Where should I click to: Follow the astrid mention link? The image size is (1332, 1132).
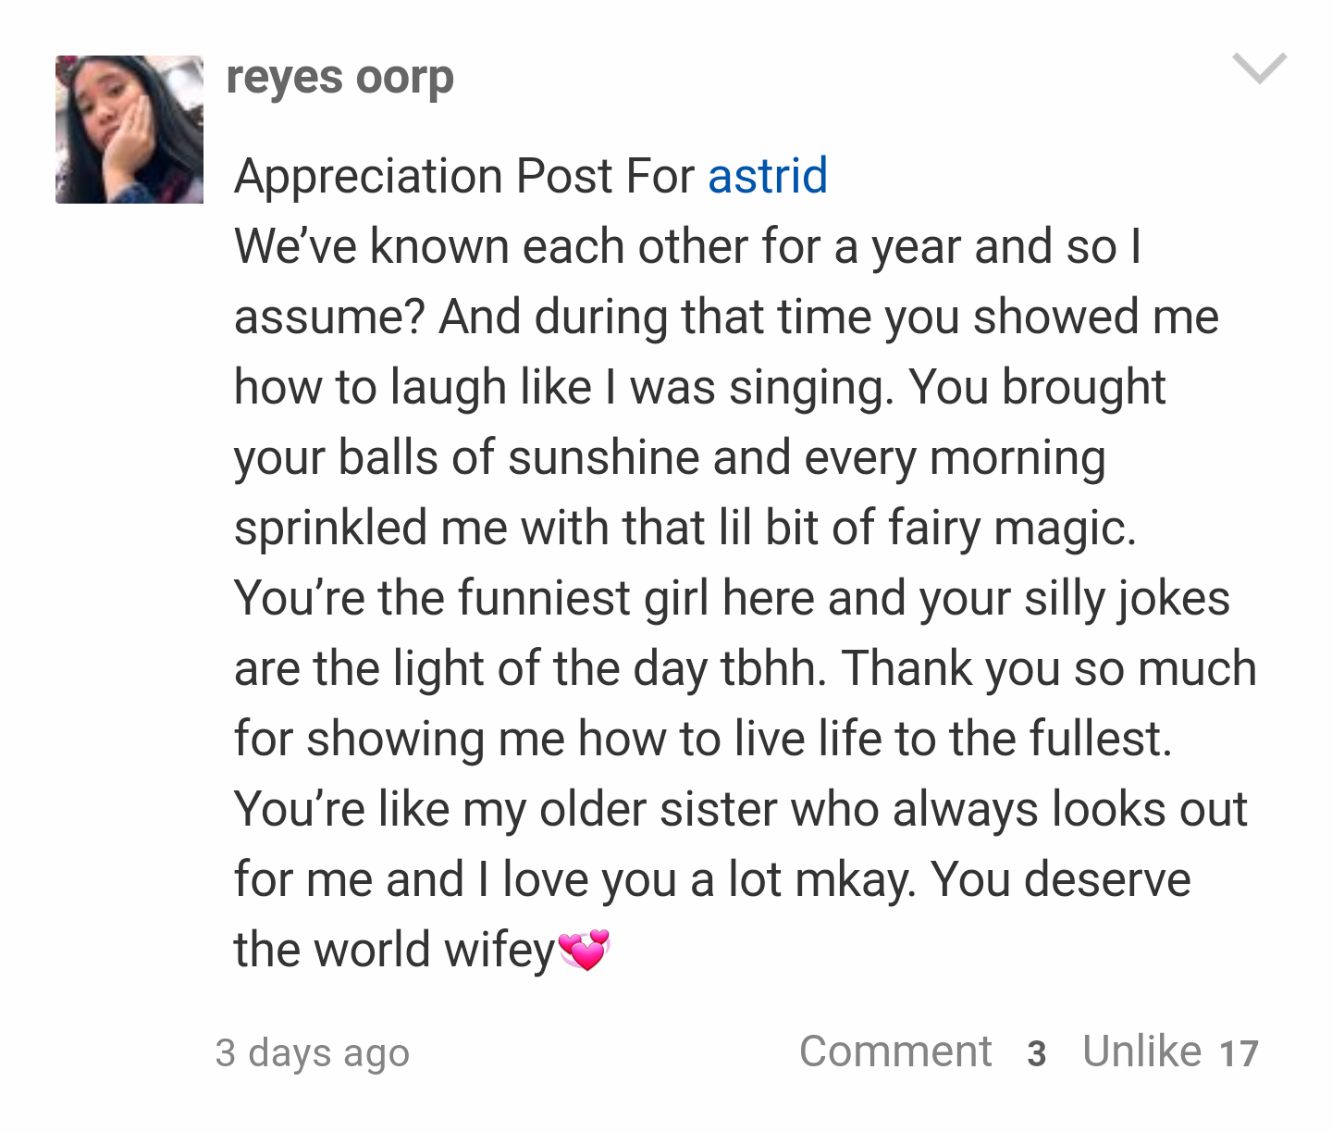767,176
